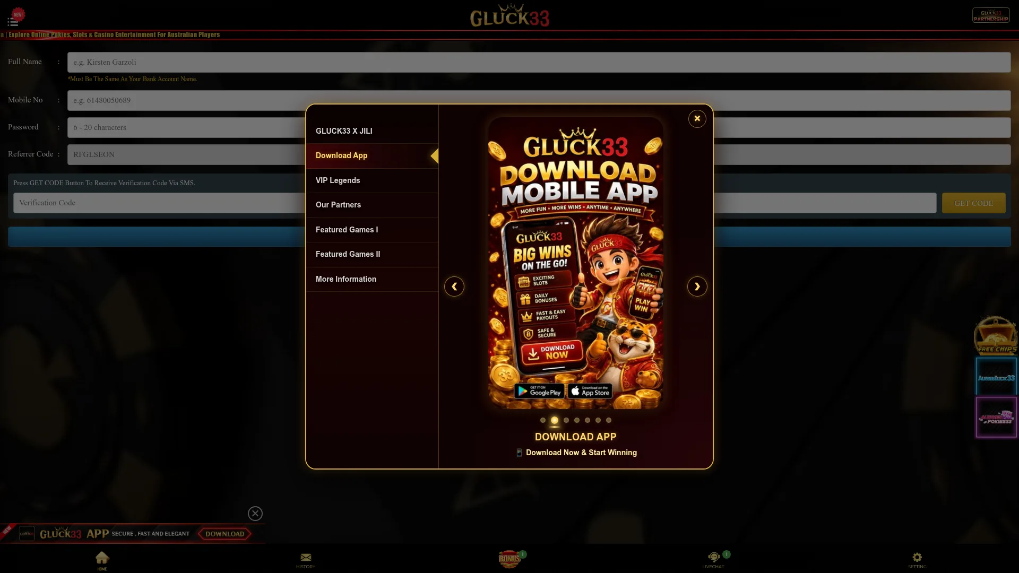Jump to the third carousel dot
Screen dimensions: 1019x573
point(566,420)
